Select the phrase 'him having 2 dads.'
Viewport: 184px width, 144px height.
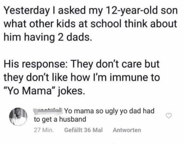(x=48, y=37)
